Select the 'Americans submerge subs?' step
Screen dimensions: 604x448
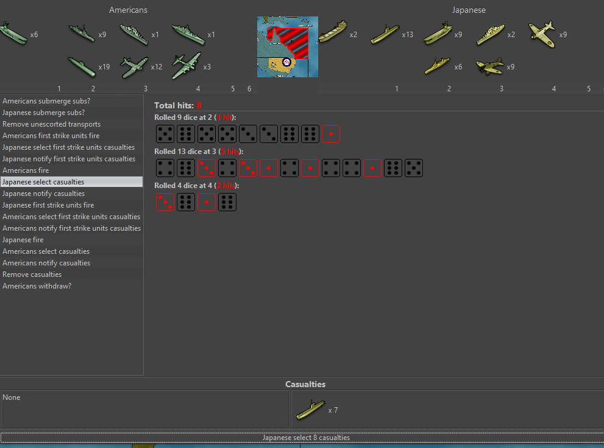(x=71, y=101)
